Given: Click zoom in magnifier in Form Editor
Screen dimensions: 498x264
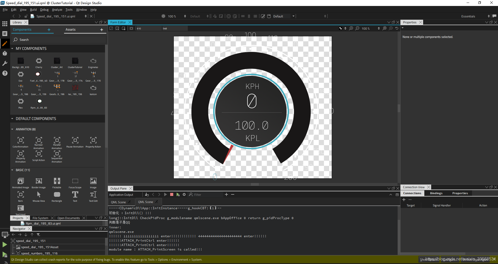Looking at the screenshot, I should coord(351,28).
